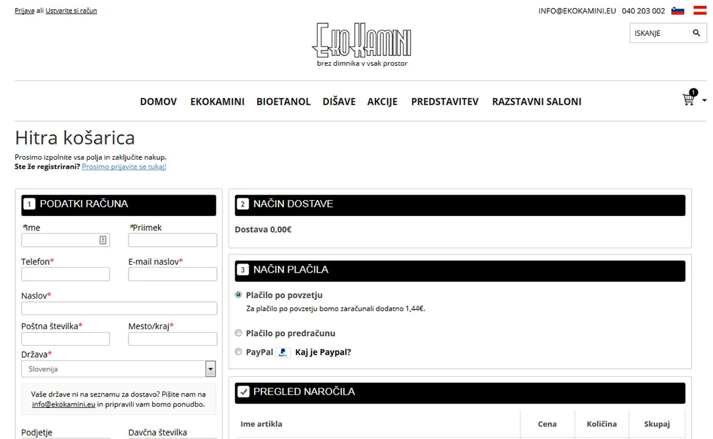Image resolution: width=713 pixels, height=439 pixels.
Task: Click the search magnifier icon
Action: [x=696, y=33]
